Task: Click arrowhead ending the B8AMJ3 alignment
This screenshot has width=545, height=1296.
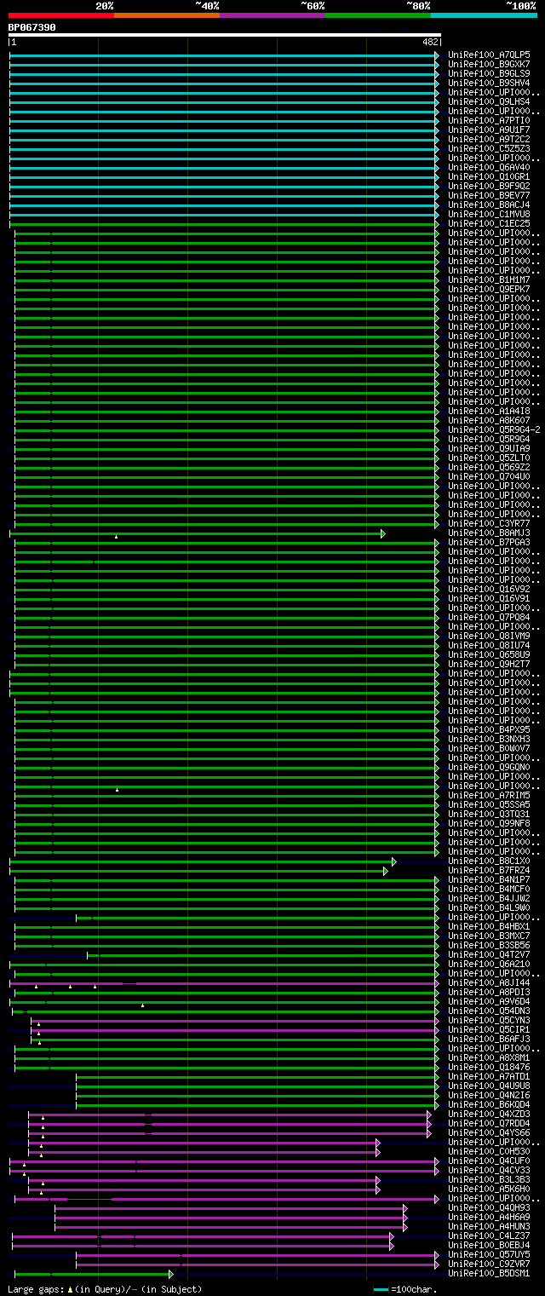Action: [x=383, y=533]
